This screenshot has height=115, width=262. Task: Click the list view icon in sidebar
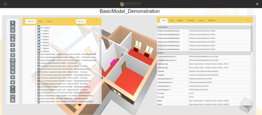pyautogui.click(x=13, y=45)
